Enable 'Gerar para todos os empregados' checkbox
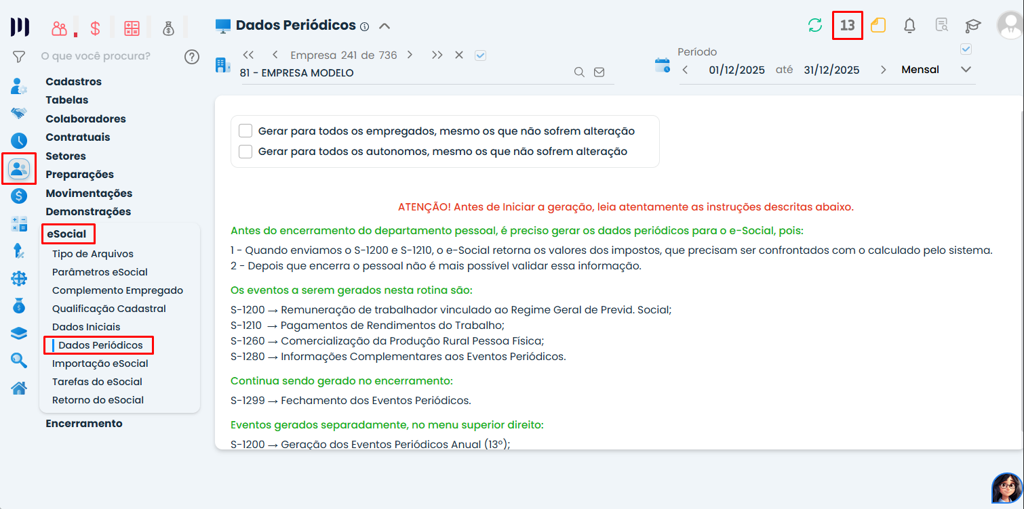 [x=245, y=131]
